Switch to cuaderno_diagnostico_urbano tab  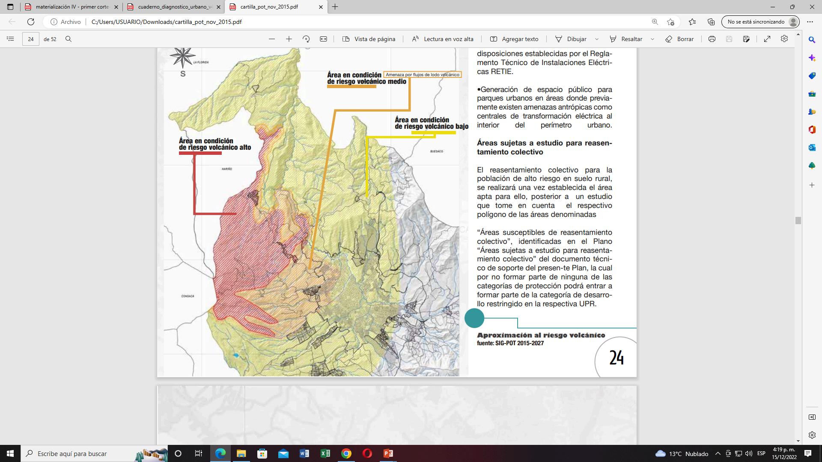point(175,7)
